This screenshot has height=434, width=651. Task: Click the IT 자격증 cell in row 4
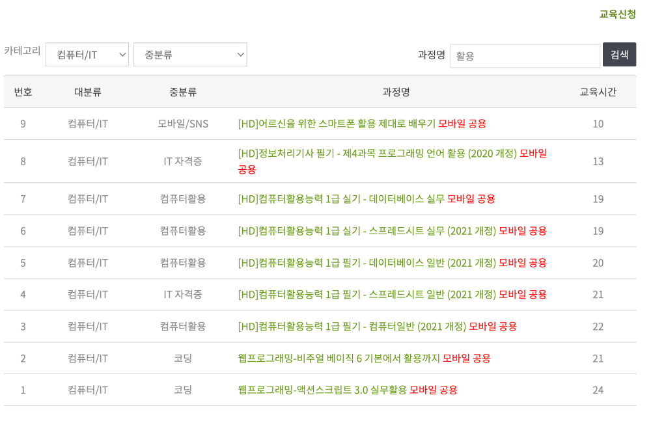(183, 295)
